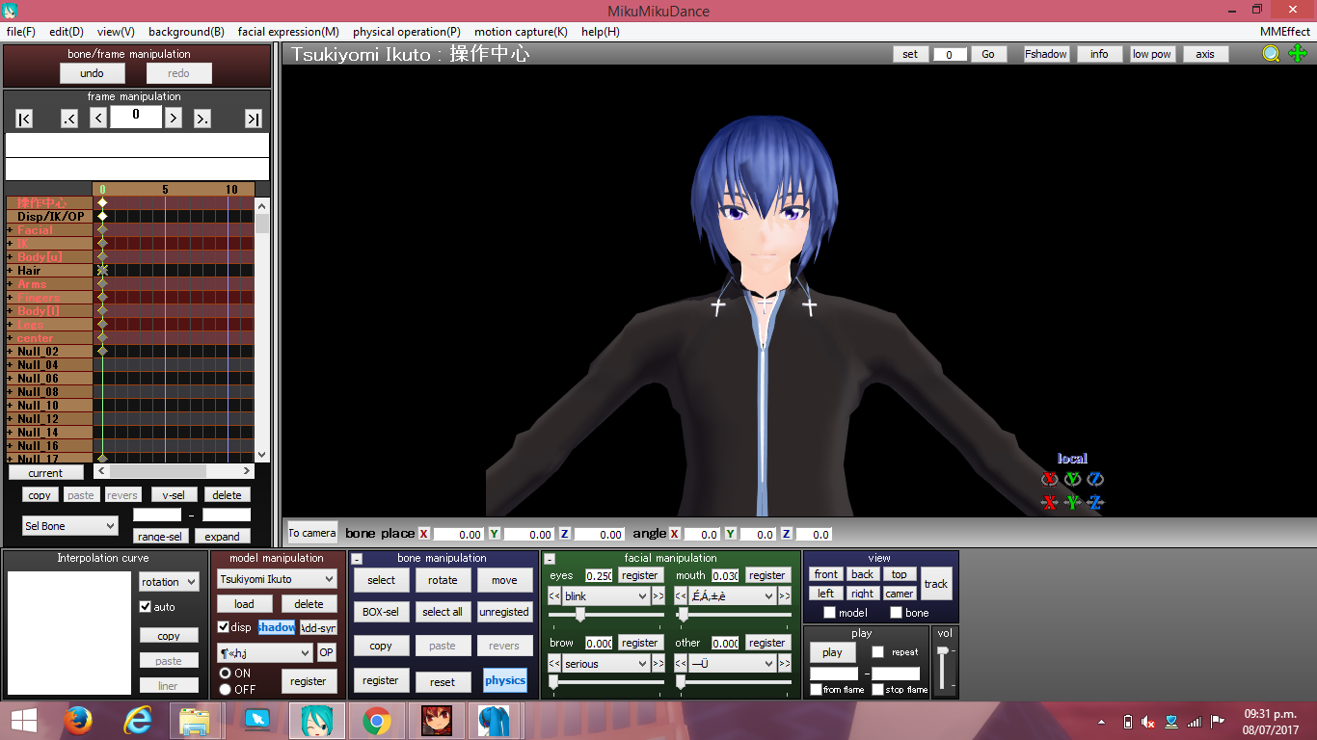Click local Y rotation axis icon
Image resolution: width=1317 pixels, height=740 pixels.
click(x=1072, y=479)
